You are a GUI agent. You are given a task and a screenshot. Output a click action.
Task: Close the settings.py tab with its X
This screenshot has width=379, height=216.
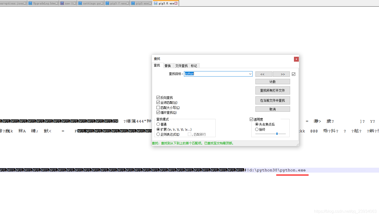pos(102,3)
